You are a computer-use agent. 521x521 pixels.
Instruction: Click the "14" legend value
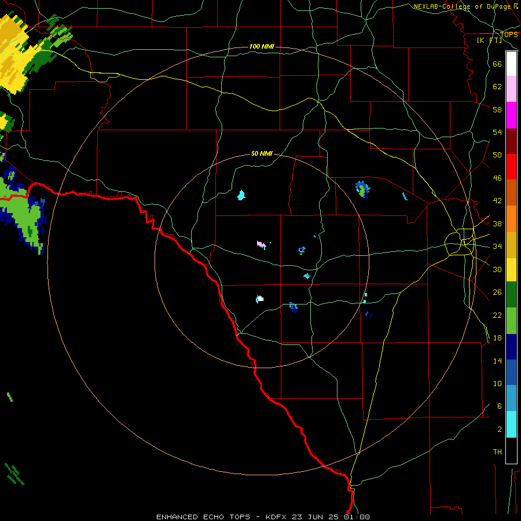click(x=497, y=361)
